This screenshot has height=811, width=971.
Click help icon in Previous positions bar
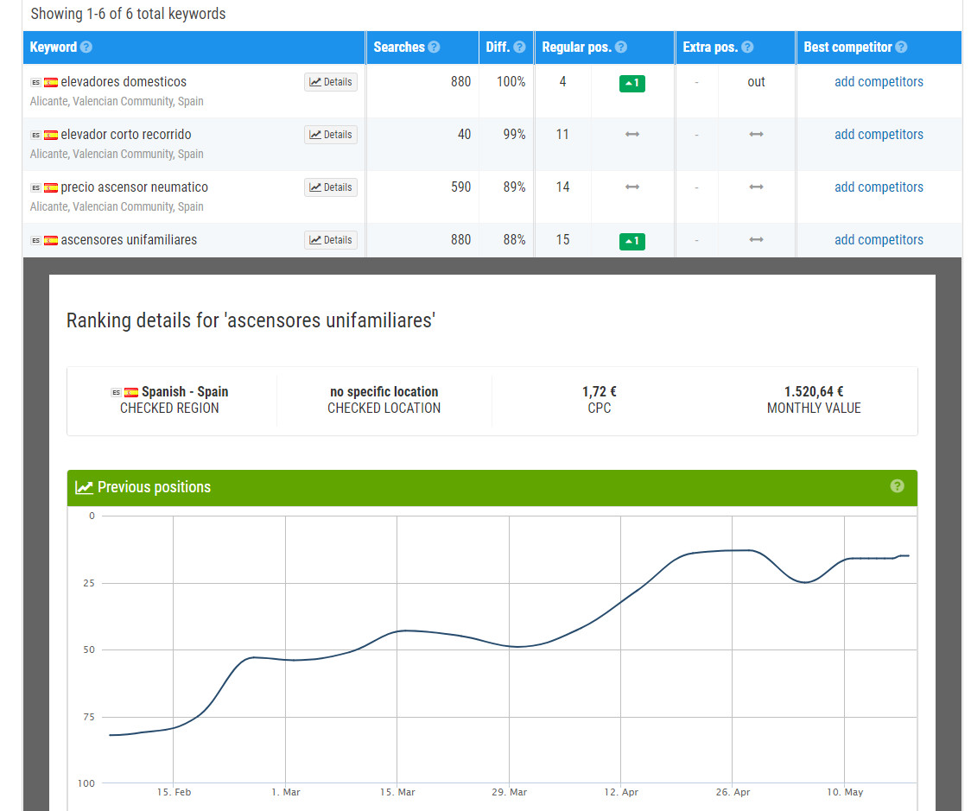click(x=897, y=486)
